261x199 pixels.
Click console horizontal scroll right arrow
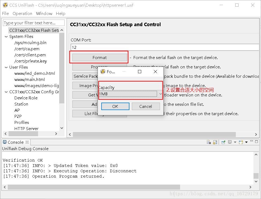click(250, 187)
